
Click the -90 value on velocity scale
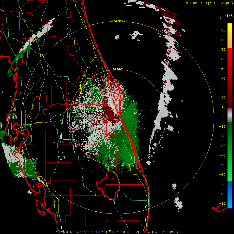point(222,204)
